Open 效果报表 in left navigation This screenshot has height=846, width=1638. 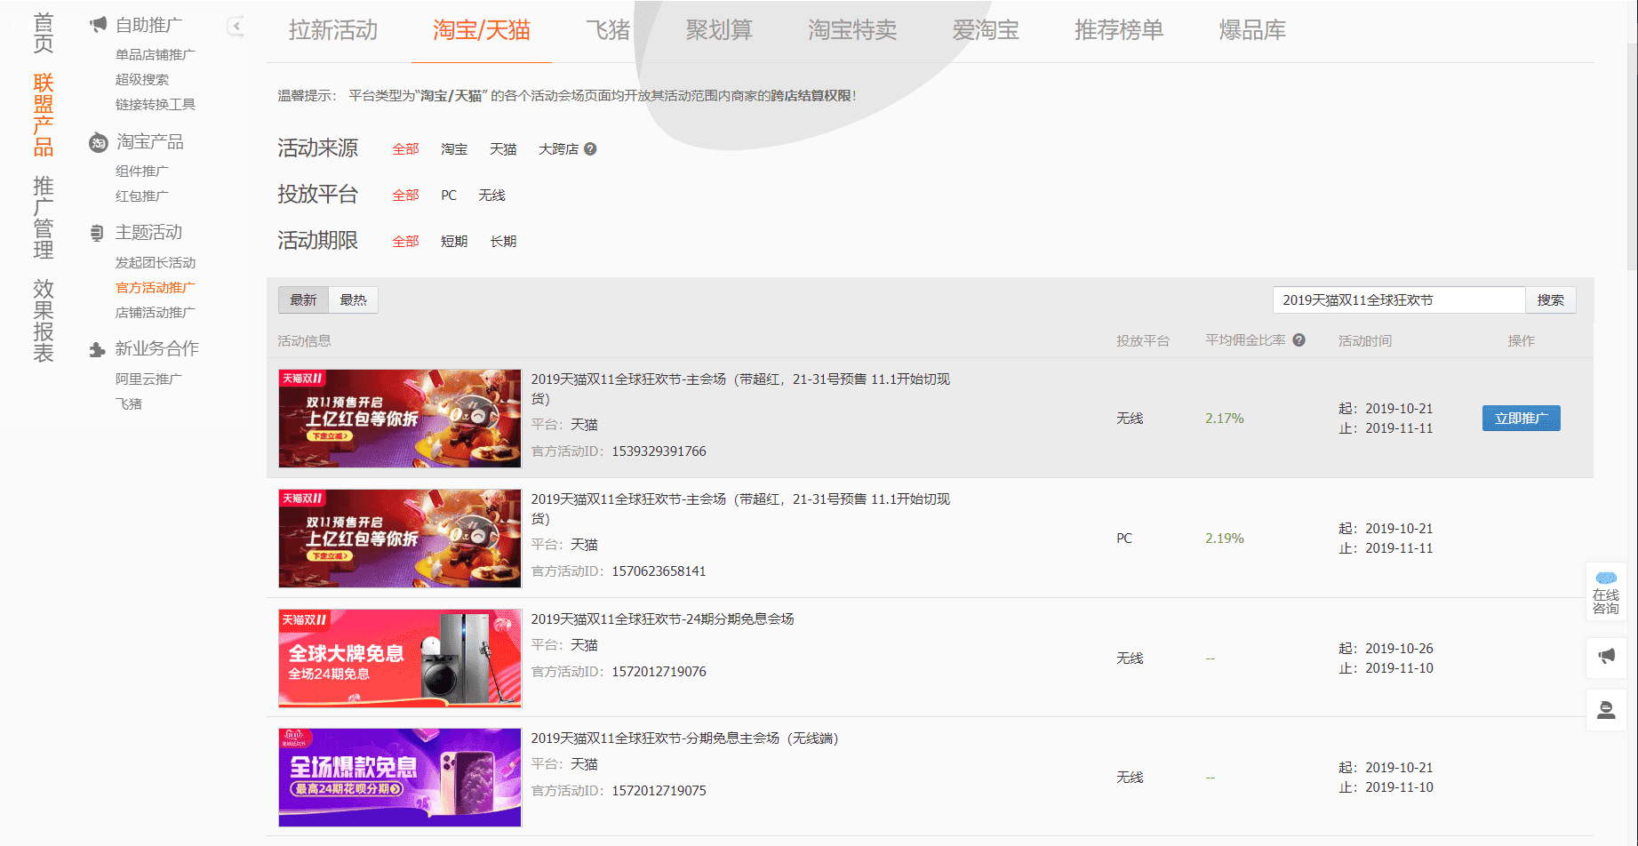[44, 321]
